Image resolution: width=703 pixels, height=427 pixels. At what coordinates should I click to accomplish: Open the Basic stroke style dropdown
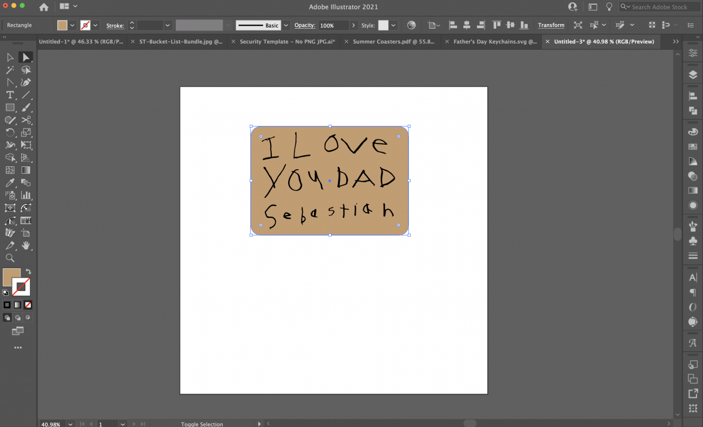[285, 25]
